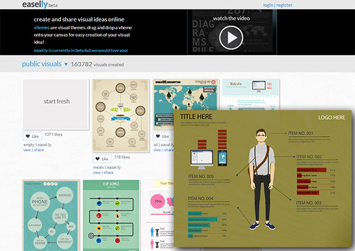View the meals easel.ly visual

click(x=97, y=173)
